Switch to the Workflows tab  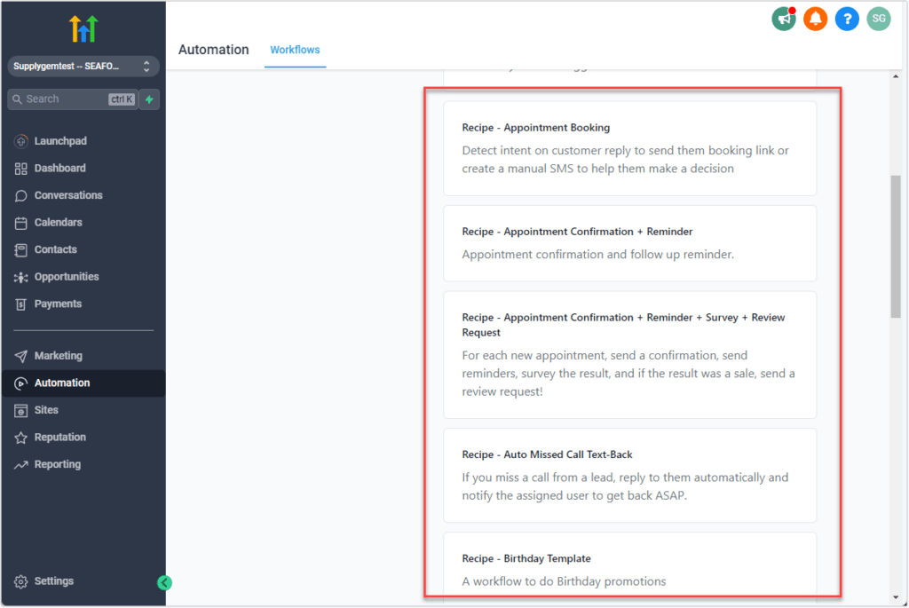295,50
